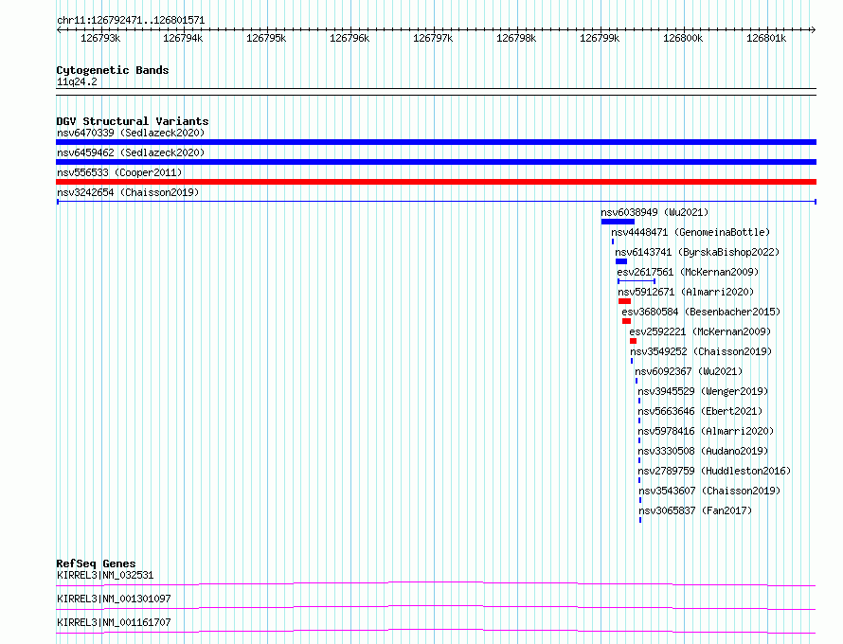The height and width of the screenshot is (644, 843).
Task: Click the 126797k ruler position
Action: 433,38
